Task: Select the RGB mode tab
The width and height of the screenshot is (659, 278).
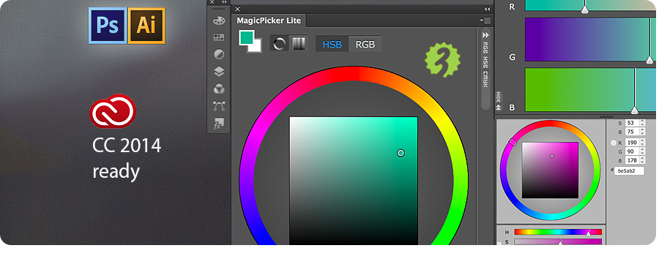Action: pyautogui.click(x=365, y=44)
